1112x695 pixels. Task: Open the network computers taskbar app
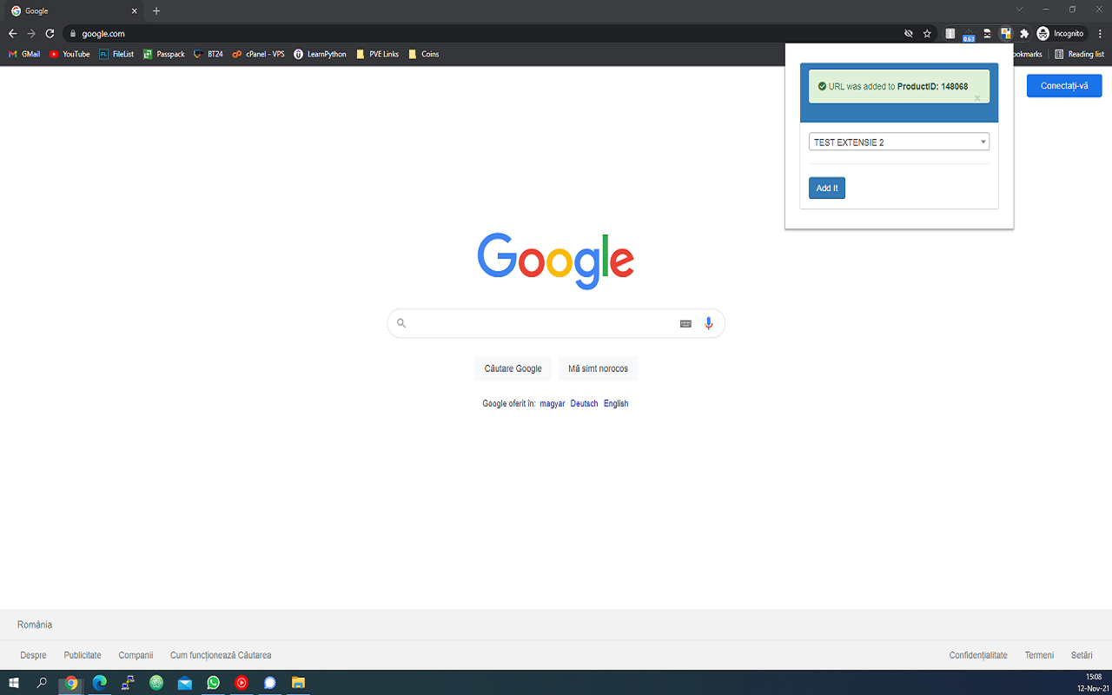(128, 683)
